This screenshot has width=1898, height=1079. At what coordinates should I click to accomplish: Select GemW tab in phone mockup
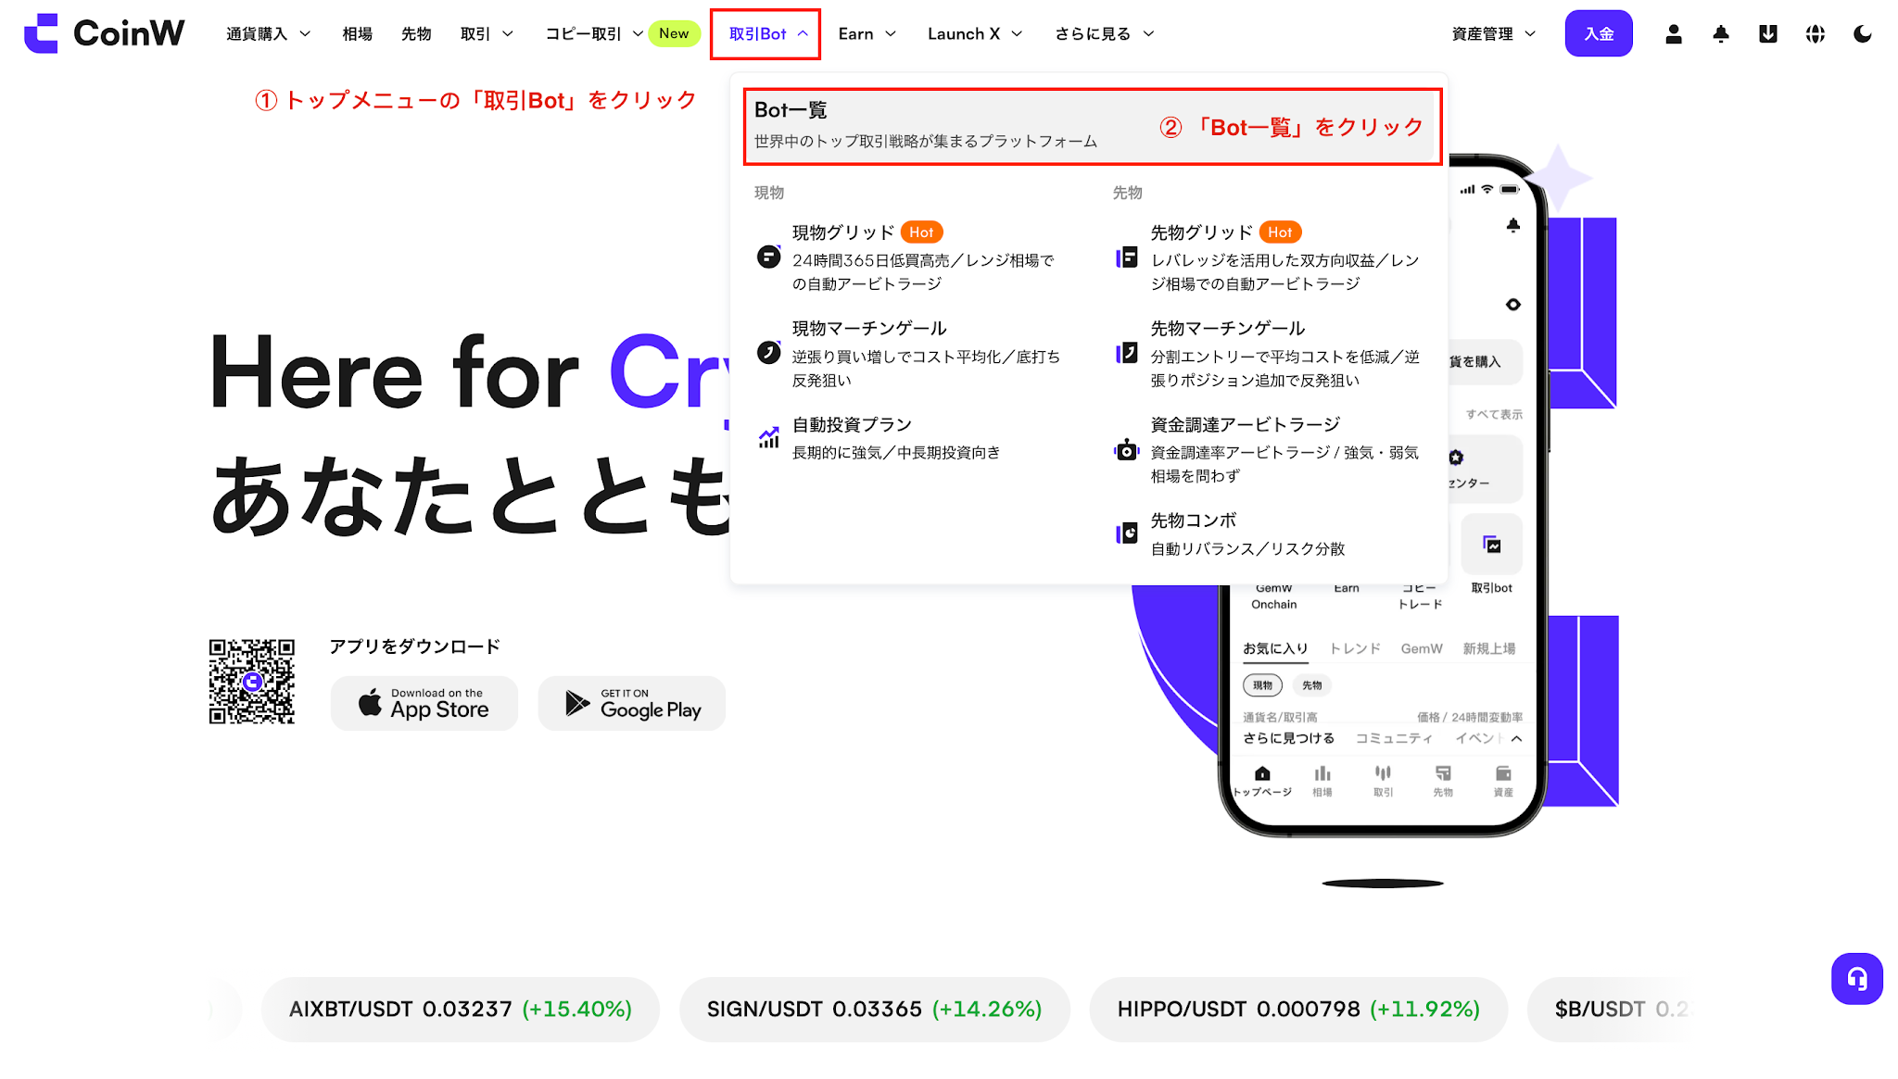point(1422,648)
